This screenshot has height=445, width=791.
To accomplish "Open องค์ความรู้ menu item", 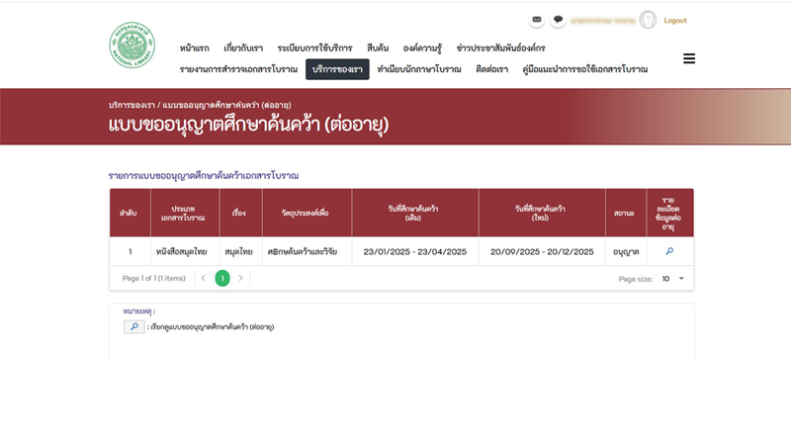I will pos(422,47).
